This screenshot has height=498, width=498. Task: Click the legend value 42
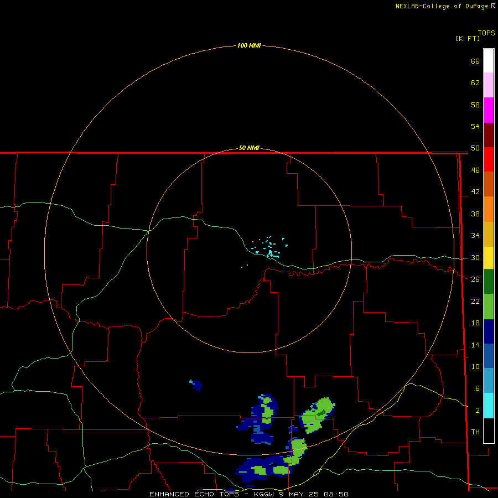pos(475,191)
